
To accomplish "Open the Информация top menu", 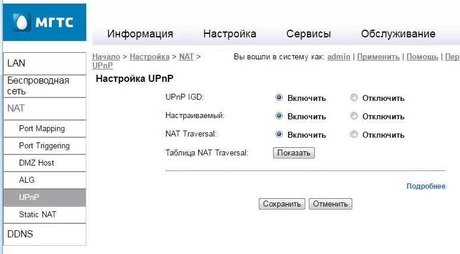I will pyautogui.click(x=140, y=34).
